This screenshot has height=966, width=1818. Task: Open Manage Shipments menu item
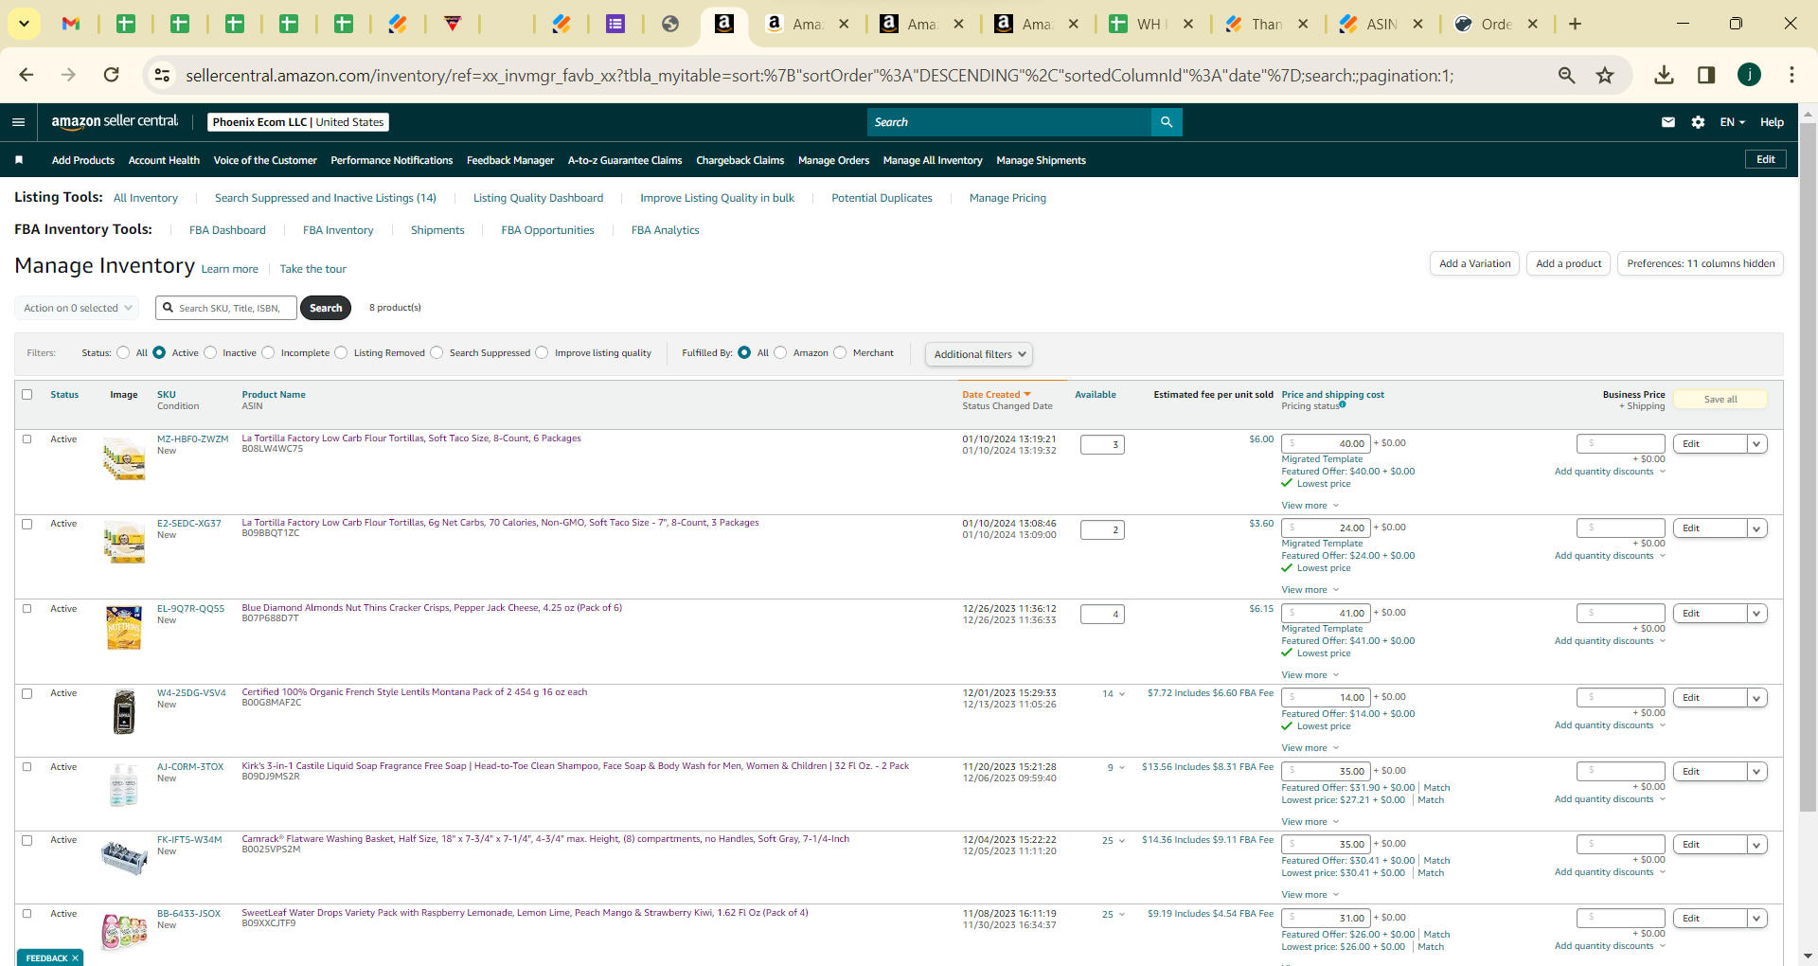[x=1041, y=160]
